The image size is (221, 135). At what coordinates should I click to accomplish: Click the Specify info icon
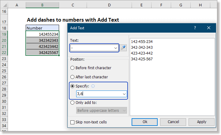tap(93, 86)
